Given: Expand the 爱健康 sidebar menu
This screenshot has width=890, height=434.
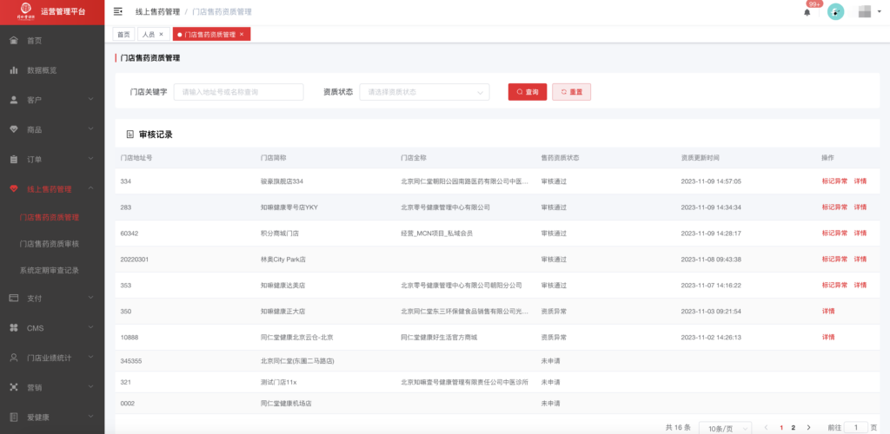Looking at the screenshot, I should click(90, 417).
